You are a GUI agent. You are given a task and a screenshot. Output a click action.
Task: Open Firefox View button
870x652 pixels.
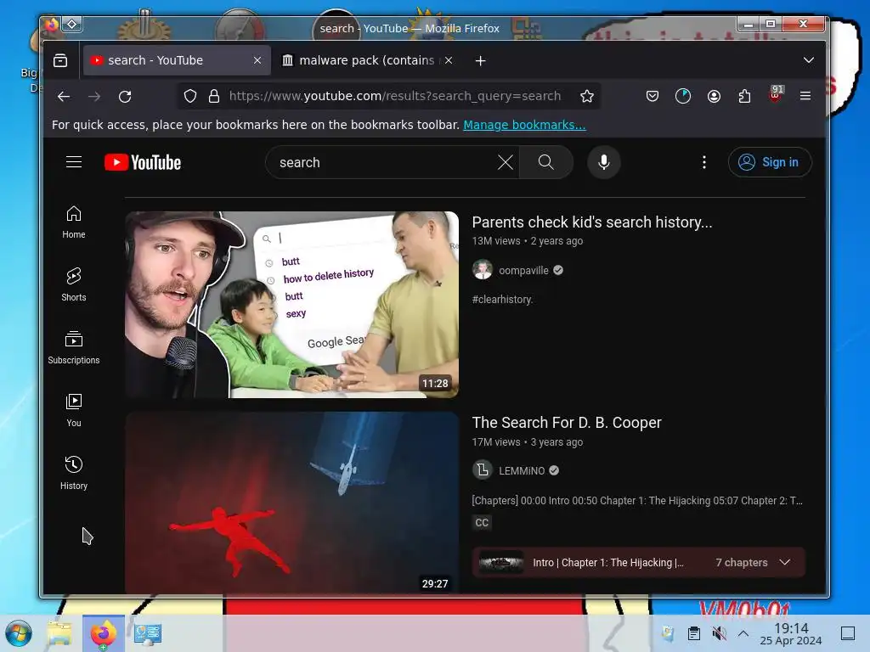60,60
